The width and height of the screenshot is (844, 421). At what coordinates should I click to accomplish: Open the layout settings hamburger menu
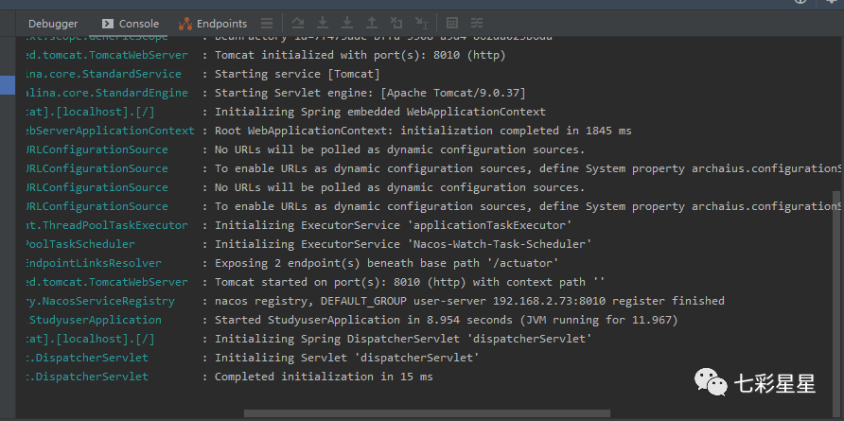click(270, 24)
